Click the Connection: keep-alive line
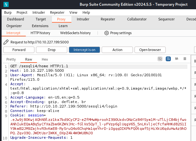The height and width of the screenshot is (141, 196). tap(35, 111)
